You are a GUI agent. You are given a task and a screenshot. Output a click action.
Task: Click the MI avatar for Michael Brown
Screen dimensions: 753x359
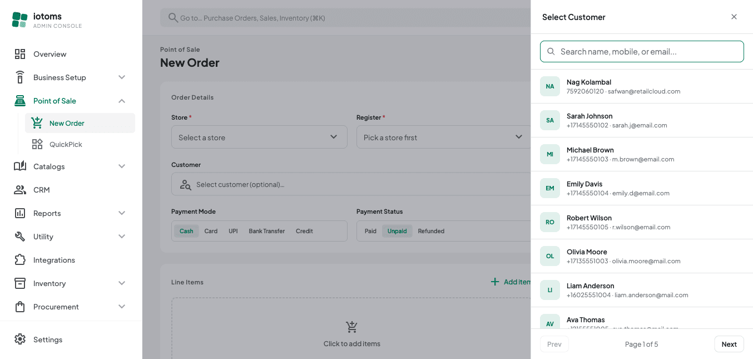550,154
